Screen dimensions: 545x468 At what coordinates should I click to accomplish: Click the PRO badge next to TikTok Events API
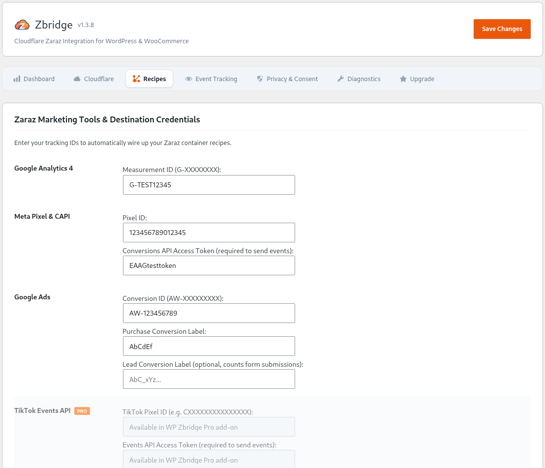pos(82,411)
